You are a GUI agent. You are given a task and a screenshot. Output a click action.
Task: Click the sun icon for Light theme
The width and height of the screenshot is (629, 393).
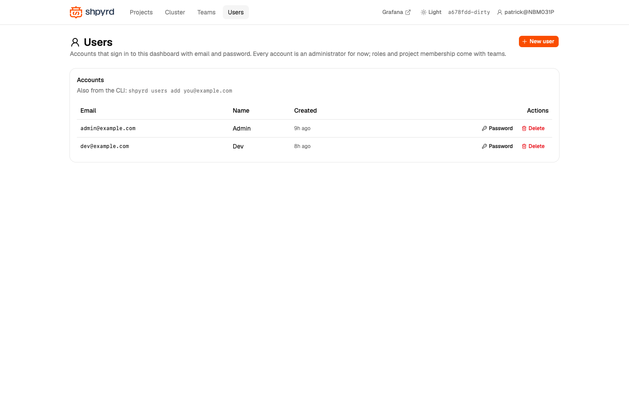423,12
